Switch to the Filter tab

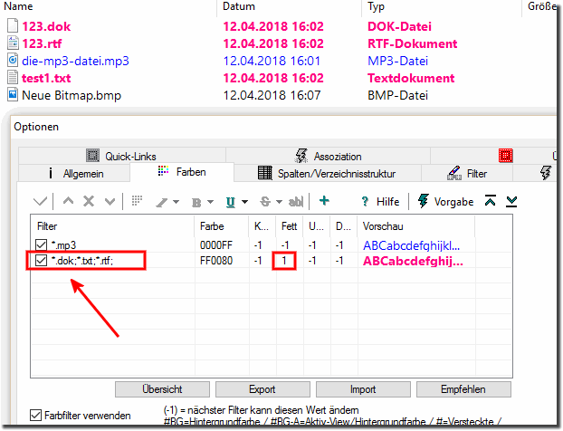point(467,174)
